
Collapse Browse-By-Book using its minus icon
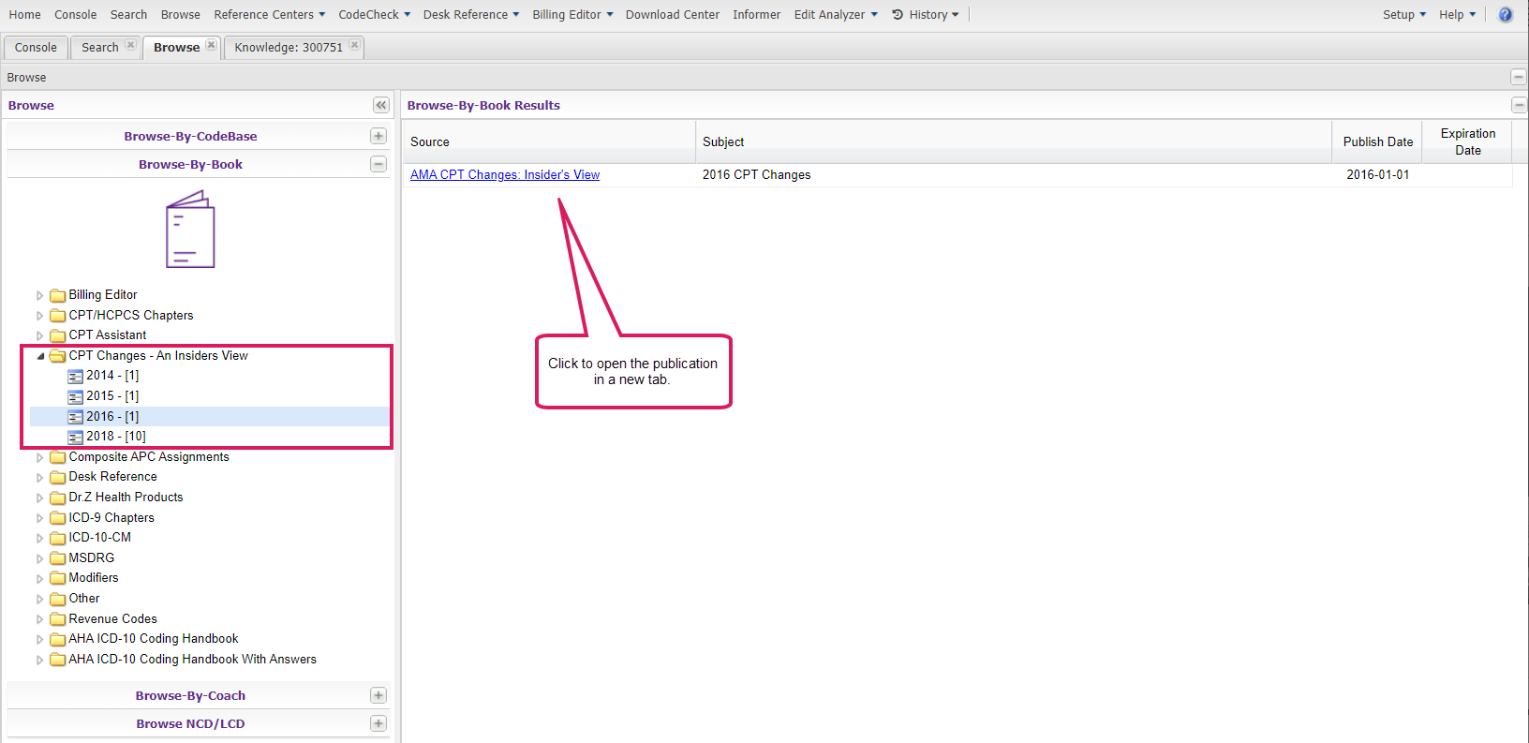(379, 164)
